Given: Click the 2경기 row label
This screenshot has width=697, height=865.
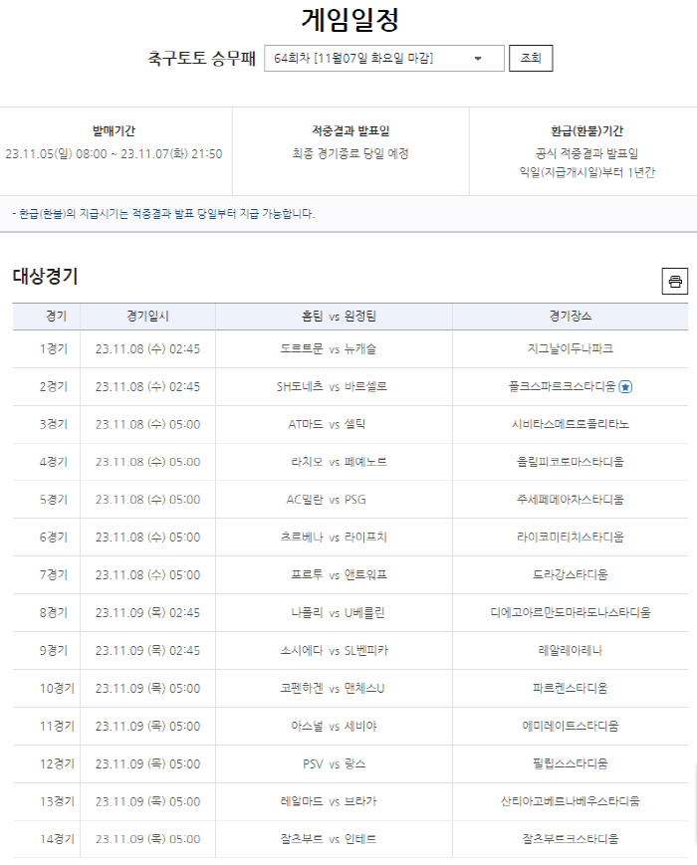Looking at the screenshot, I should (x=54, y=387).
